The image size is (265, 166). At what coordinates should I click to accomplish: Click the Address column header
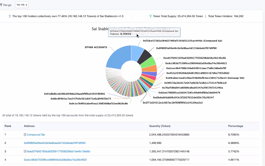29,126
